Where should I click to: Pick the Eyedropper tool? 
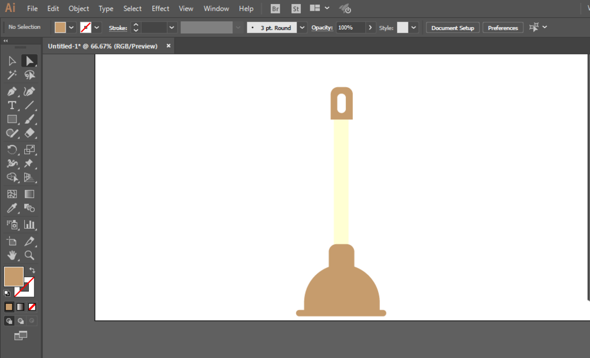click(x=12, y=208)
